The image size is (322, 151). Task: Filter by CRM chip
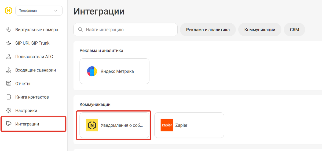point(294,30)
